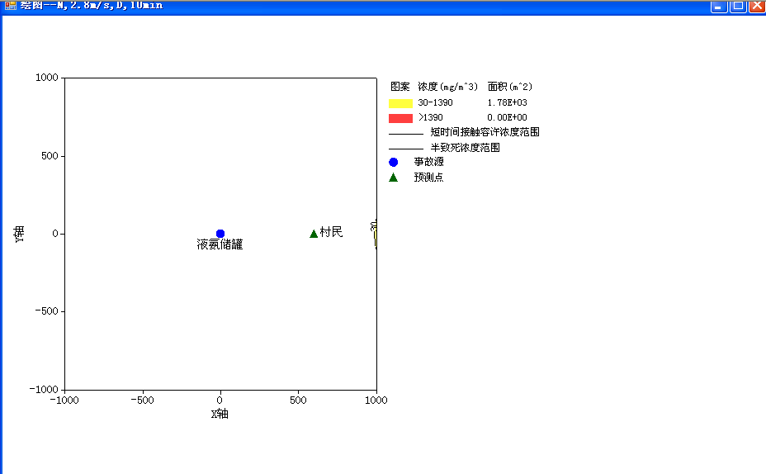
Task: Click the 图案 legend header
Action: pos(400,87)
